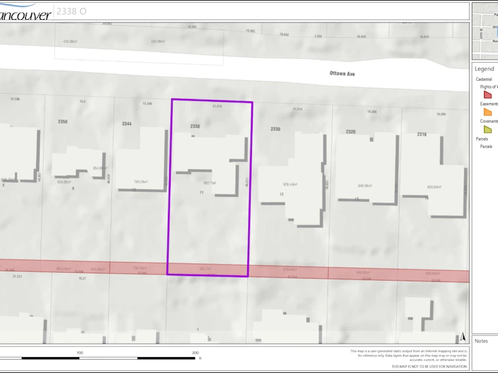Select the red Rights of Way legend swatch
Image resolution: width=498 pixels, height=373 pixels.
[x=488, y=94]
